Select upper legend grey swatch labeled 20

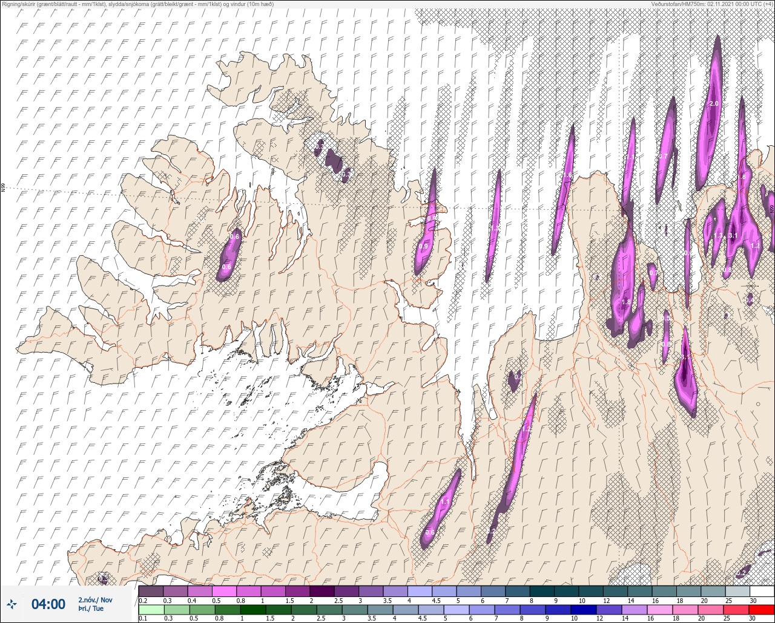pos(713,591)
